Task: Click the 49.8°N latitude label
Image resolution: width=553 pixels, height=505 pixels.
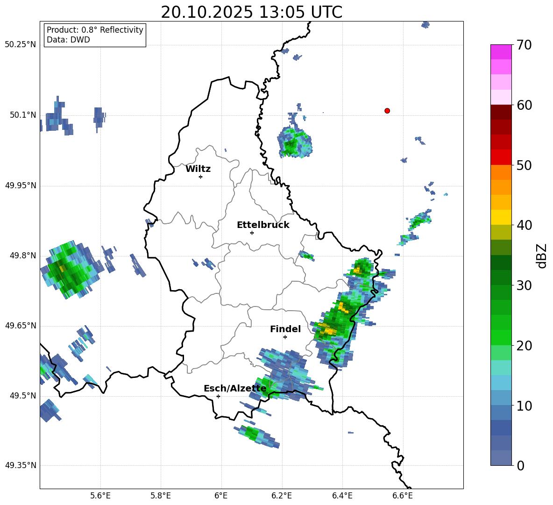Action: [23, 256]
